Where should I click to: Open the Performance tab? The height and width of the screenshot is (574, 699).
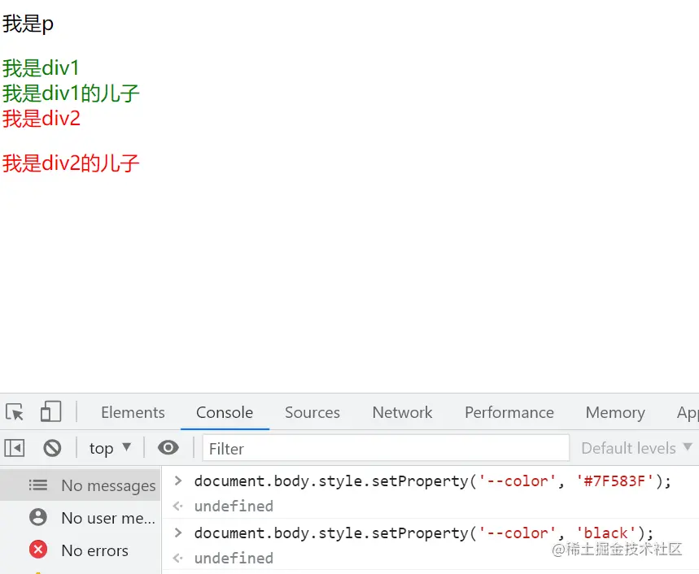tap(509, 412)
